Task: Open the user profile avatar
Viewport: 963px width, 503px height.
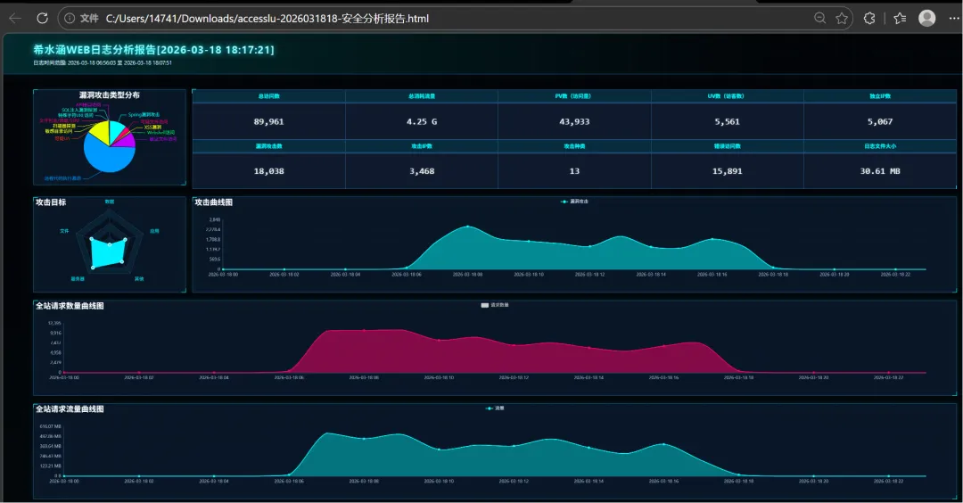Action: (x=926, y=19)
